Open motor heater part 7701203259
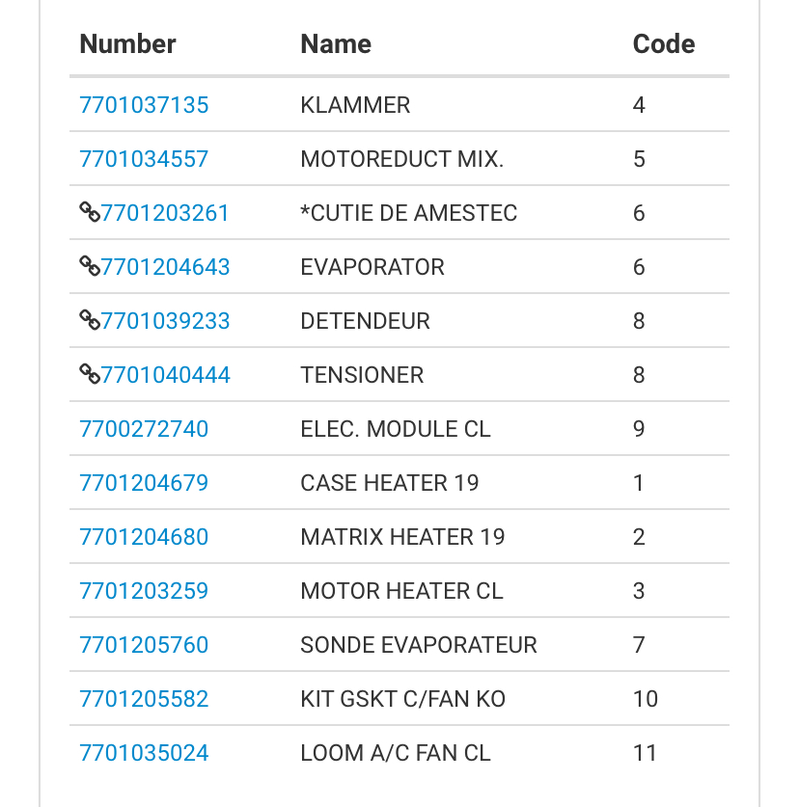 pyautogui.click(x=144, y=591)
